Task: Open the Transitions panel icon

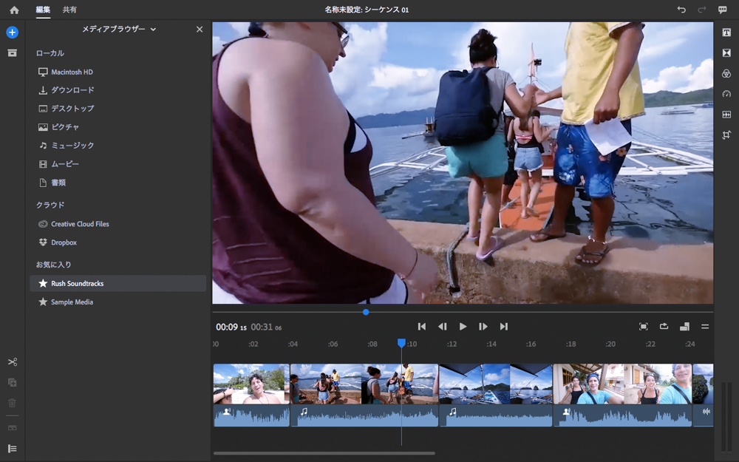Action: point(726,53)
